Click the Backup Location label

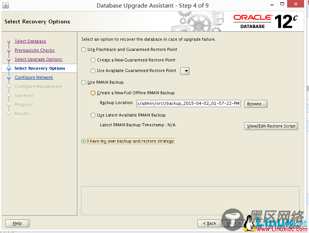pyautogui.click(x=116, y=103)
